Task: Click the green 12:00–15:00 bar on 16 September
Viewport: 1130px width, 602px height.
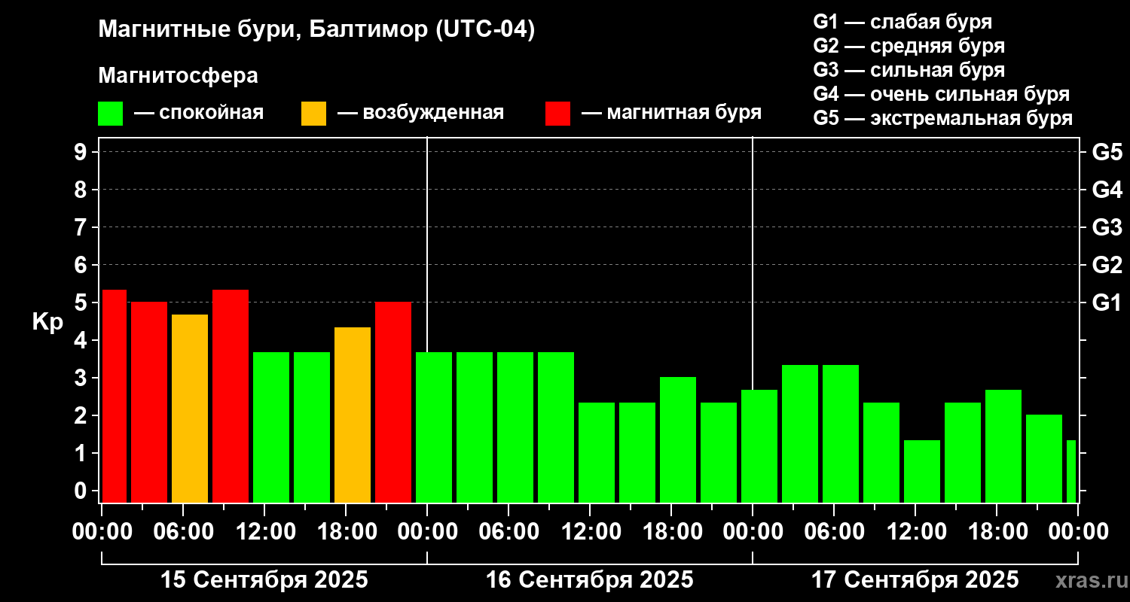Action: pos(597,452)
